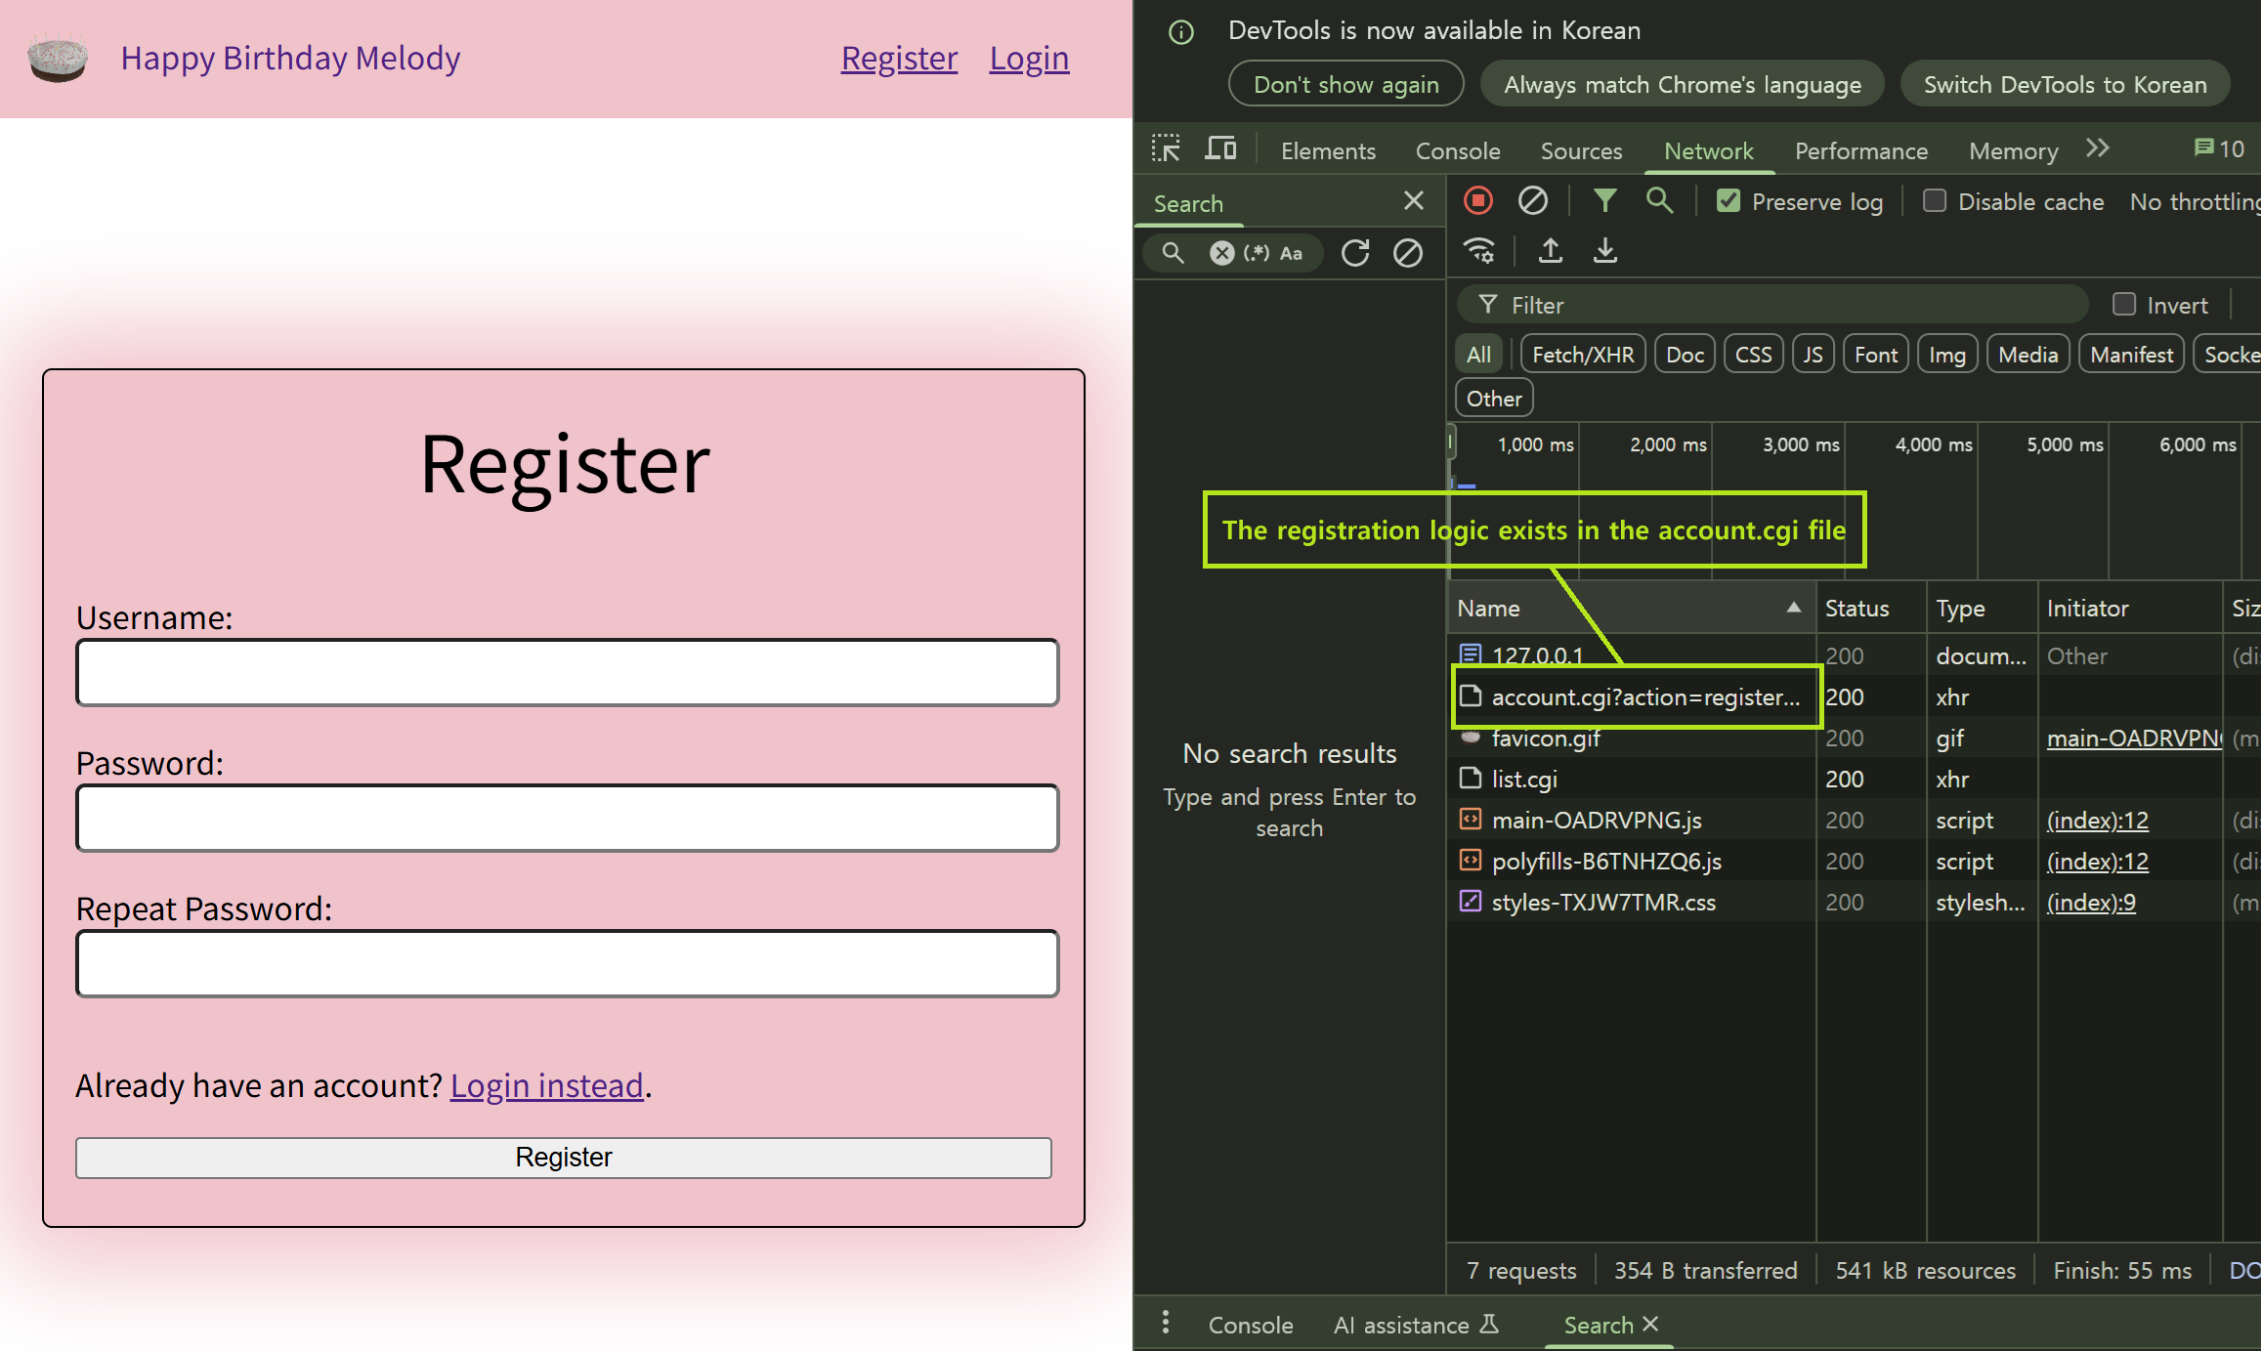This screenshot has width=2261, height=1351.
Task: Clear the network log
Action: click(x=1532, y=201)
